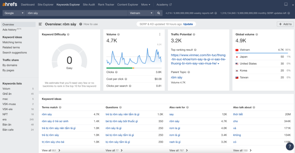Click the magnifier search button

pyautogui.click(x=159, y=13)
